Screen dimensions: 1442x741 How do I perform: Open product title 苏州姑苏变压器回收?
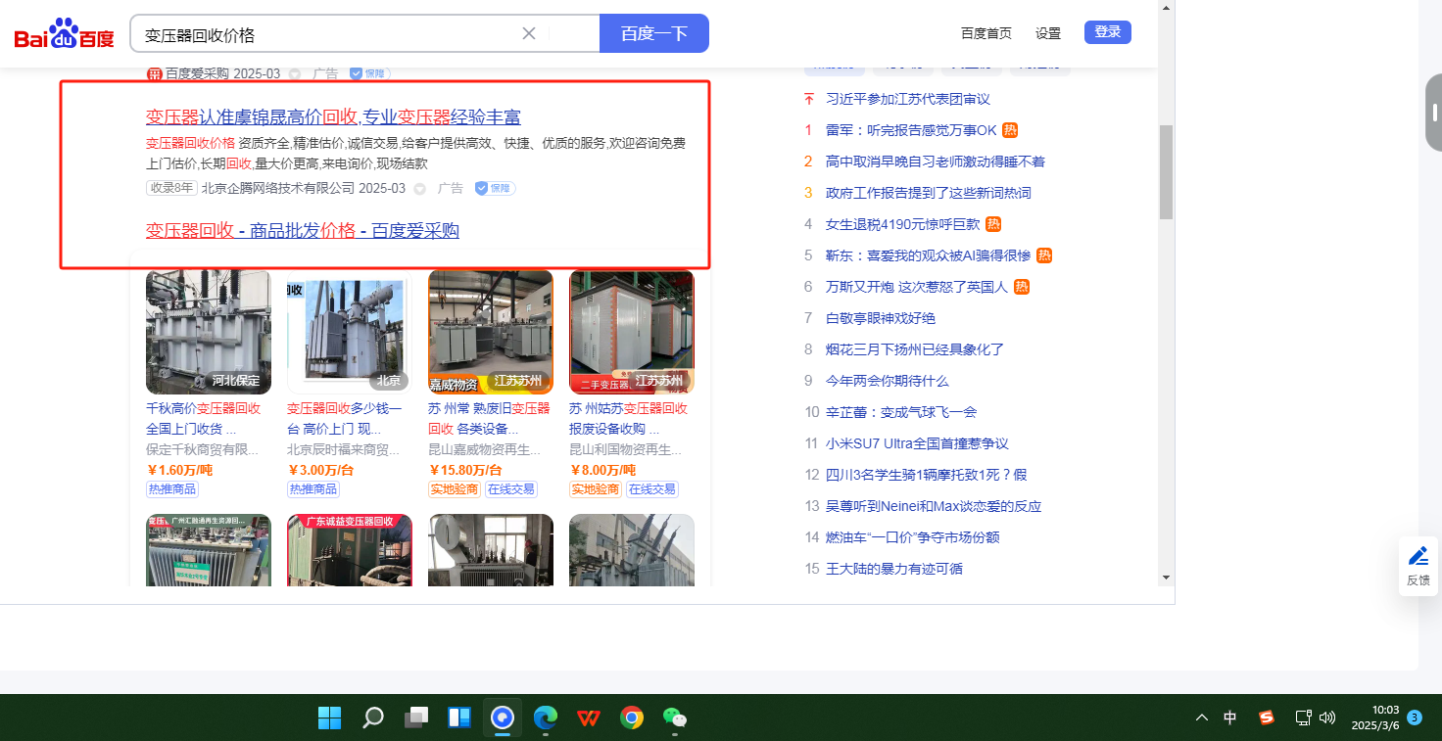click(628, 418)
